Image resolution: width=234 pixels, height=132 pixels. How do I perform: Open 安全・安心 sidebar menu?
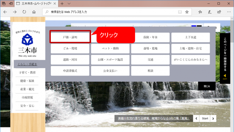(27, 106)
